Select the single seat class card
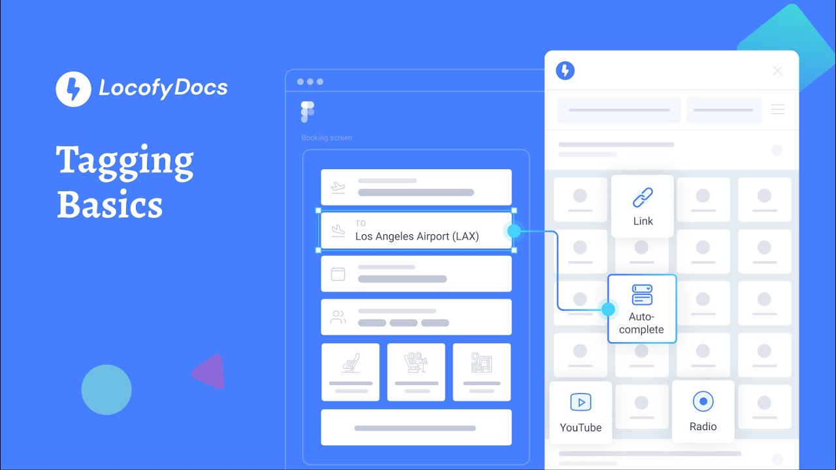The image size is (836, 470). pyautogui.click(x=351, y=372)
